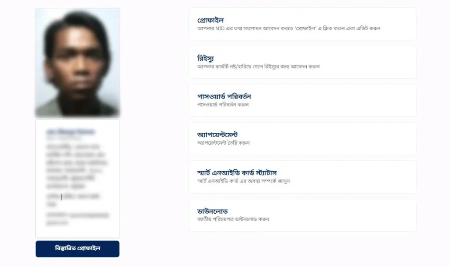Image resolution: width=450 pixels, height=267 pixels.
Task: Click the blurred last line of user details
Action: click(77, 219)
